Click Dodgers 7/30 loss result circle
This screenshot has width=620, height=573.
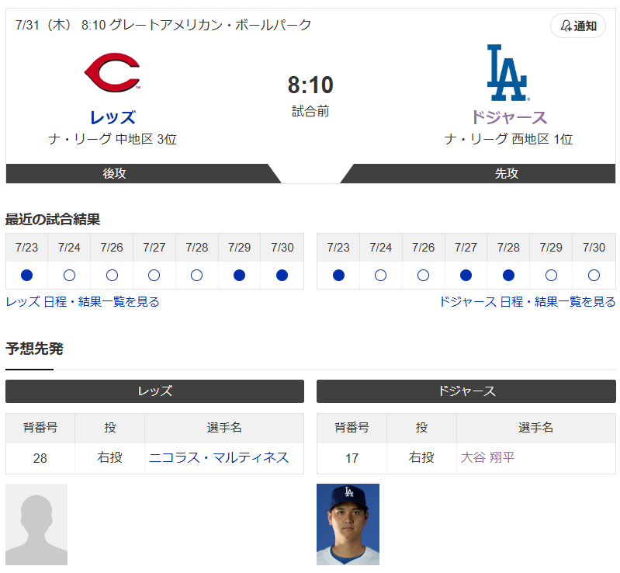tap(594, 275)
